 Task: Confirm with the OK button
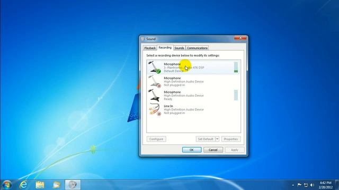coord(192,150)
